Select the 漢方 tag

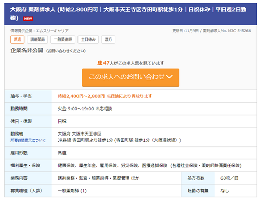[108, 39]
